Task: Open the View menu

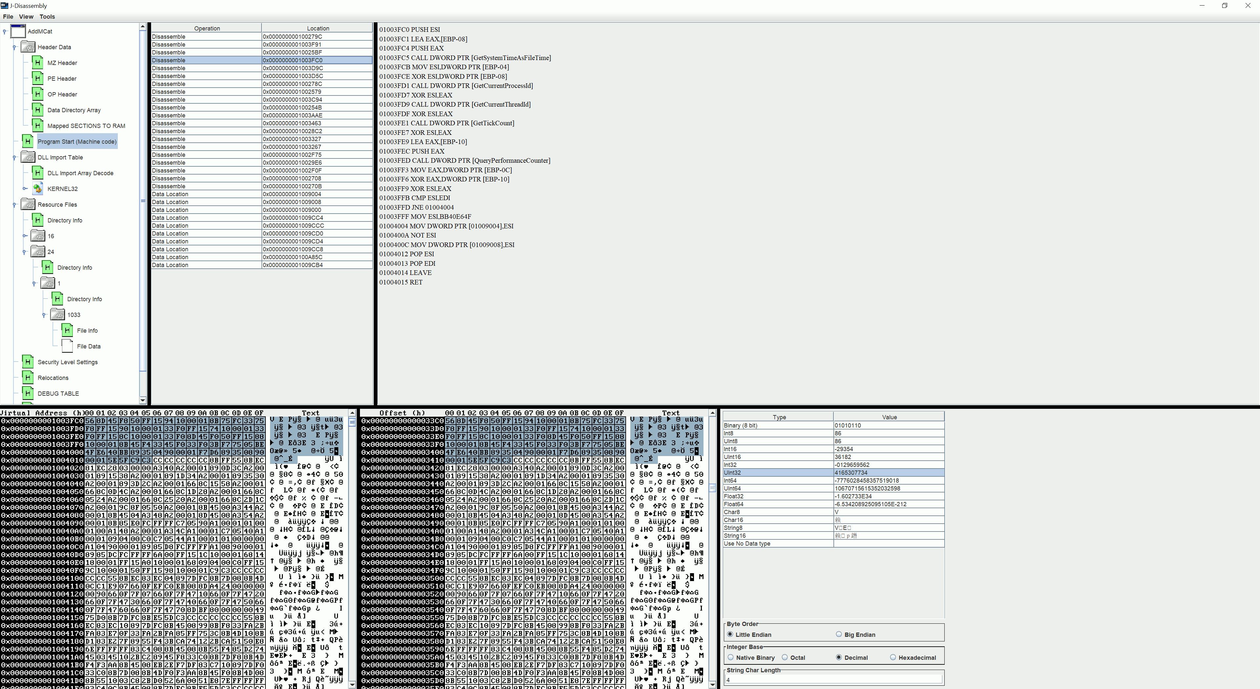Action: click(26, 17)
